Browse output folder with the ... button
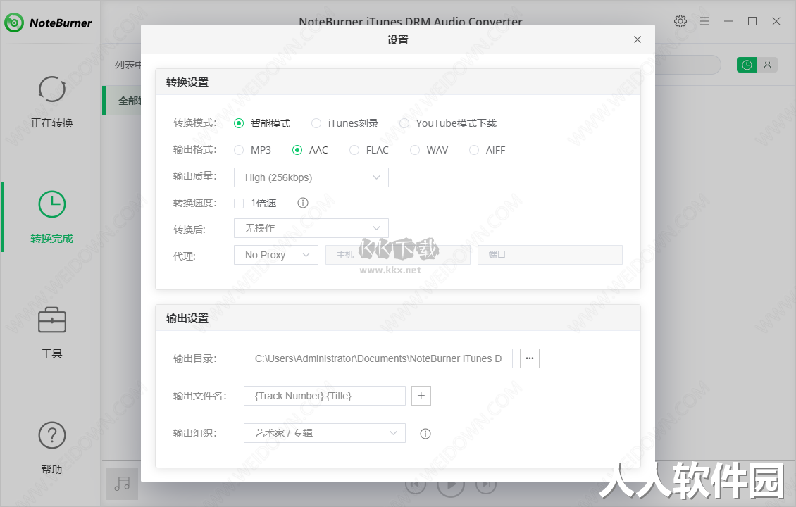 [530, 359]
